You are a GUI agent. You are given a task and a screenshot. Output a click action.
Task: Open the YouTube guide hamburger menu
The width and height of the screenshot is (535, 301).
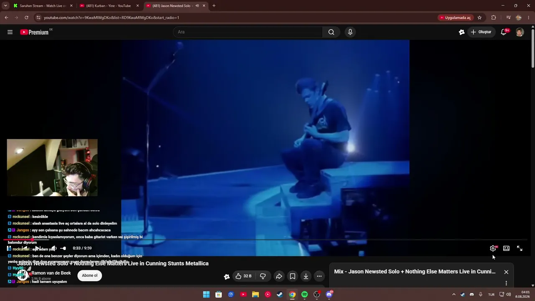[x=10, y=32]
